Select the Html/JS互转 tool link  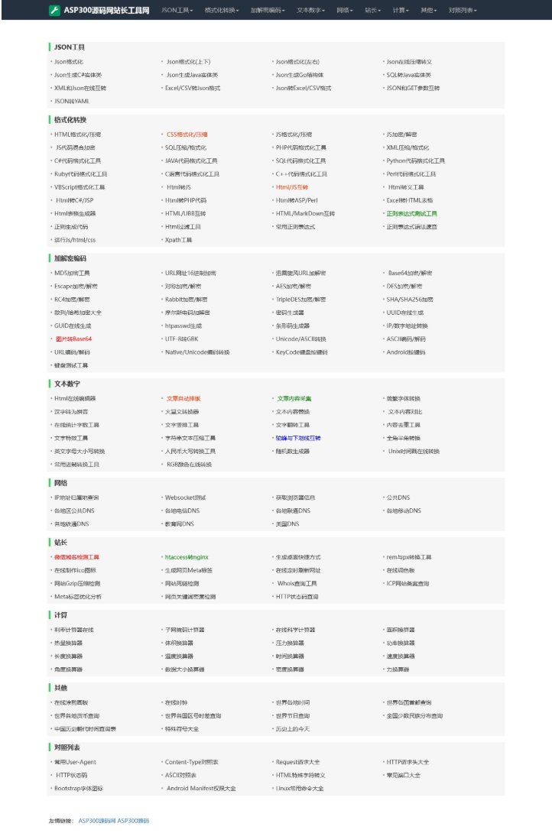click(x=291, y=187)
